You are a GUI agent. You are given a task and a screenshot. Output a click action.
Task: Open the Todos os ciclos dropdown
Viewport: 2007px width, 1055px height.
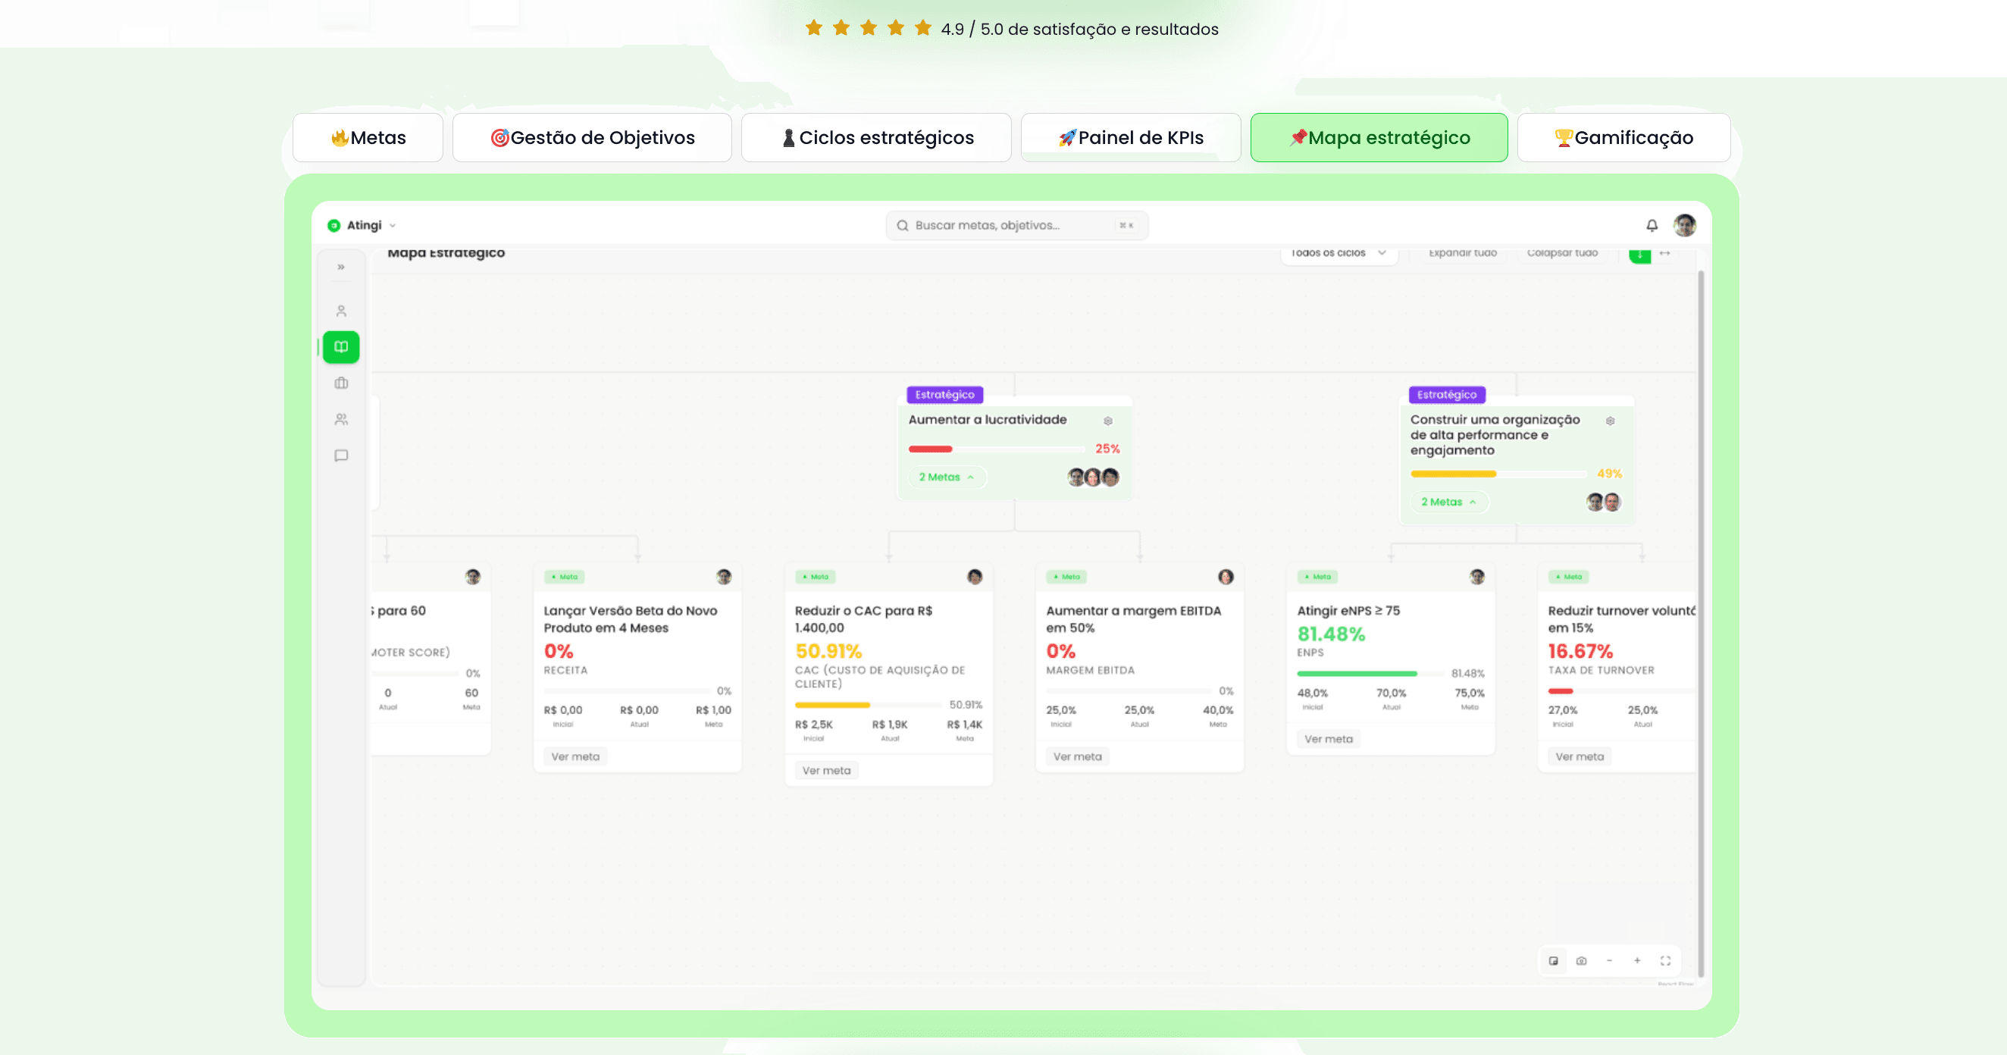click(x=1338, y=253)
